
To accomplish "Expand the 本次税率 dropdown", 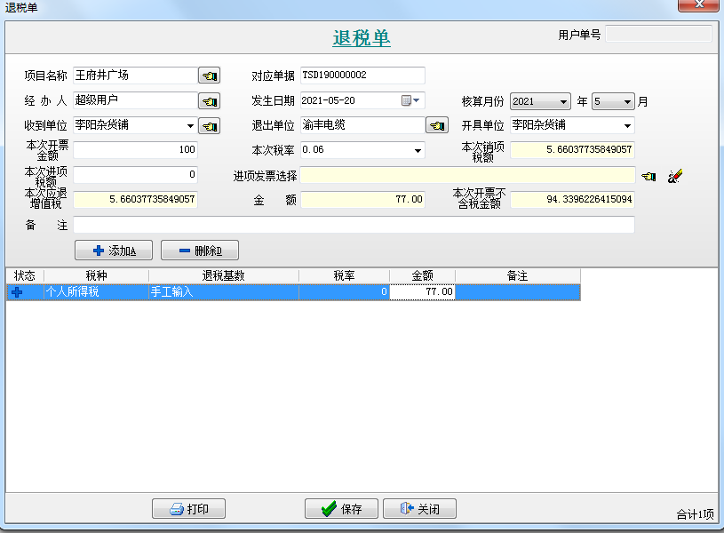I will [418, 151].
